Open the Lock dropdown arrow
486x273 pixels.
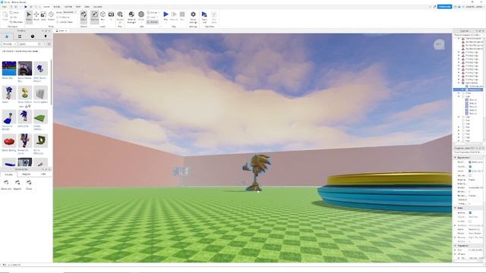pyautogui.click(x=157, y=17)
